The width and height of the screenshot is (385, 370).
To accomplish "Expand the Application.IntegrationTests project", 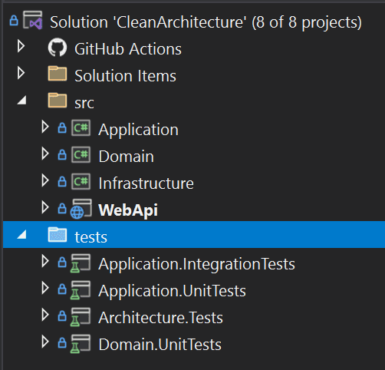I will coord(45,262).
